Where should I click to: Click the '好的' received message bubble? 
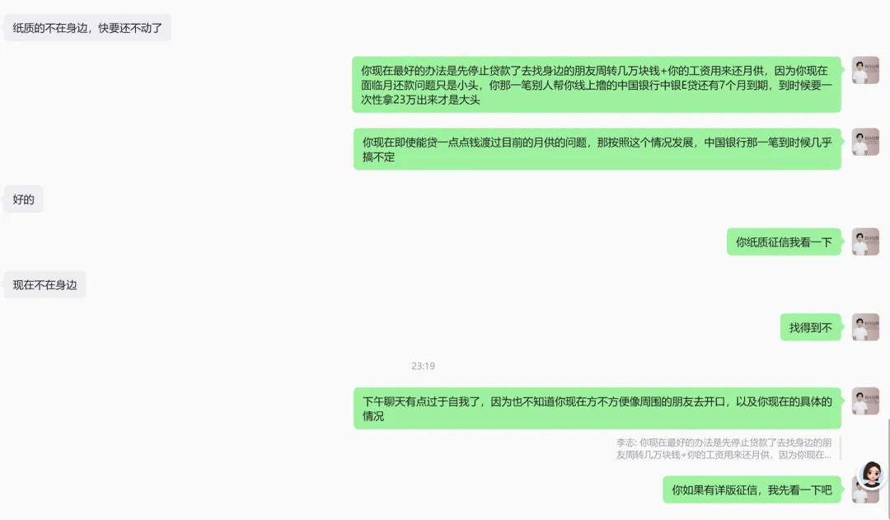point(23,199)
